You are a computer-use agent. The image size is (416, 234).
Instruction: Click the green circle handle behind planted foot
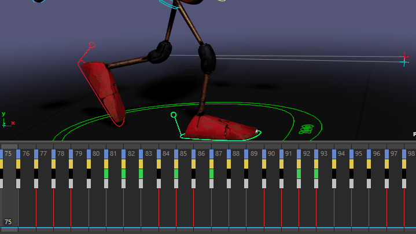173,115
